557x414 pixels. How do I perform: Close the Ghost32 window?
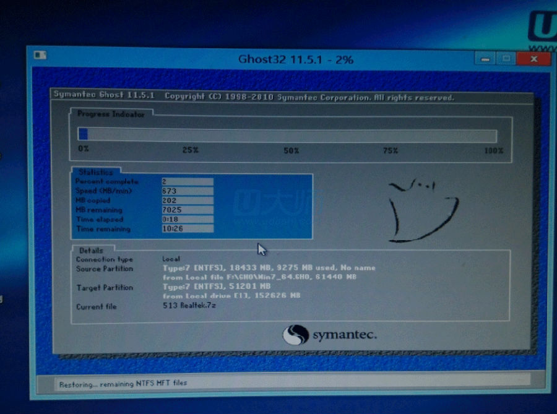tap(532, 59)
